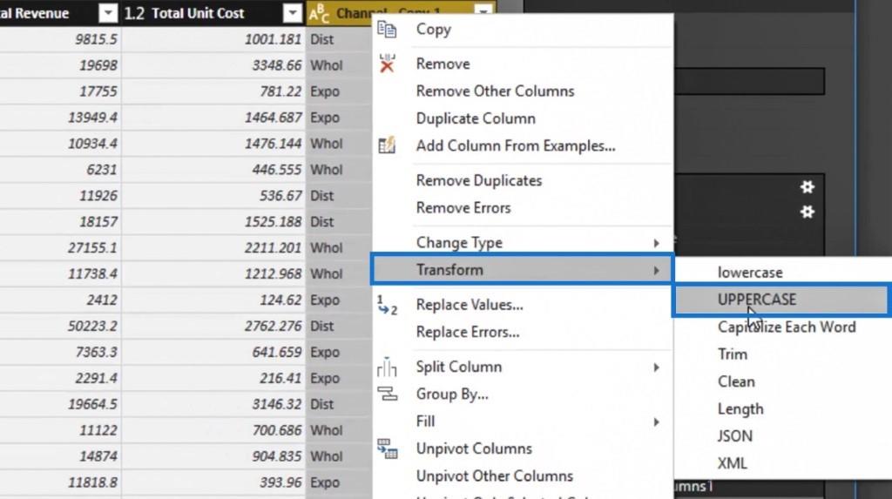Screen dimensions: 892x499
Task: Click the Total Unit Cost column header
Action: point(213,13)
